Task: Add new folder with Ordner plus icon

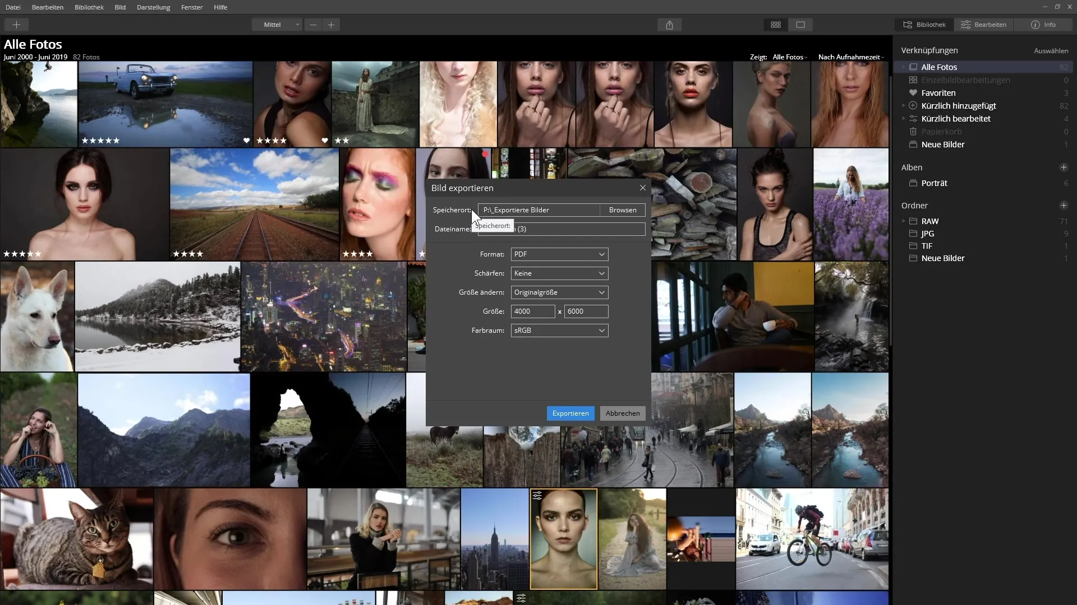Action: (1063, 206)
